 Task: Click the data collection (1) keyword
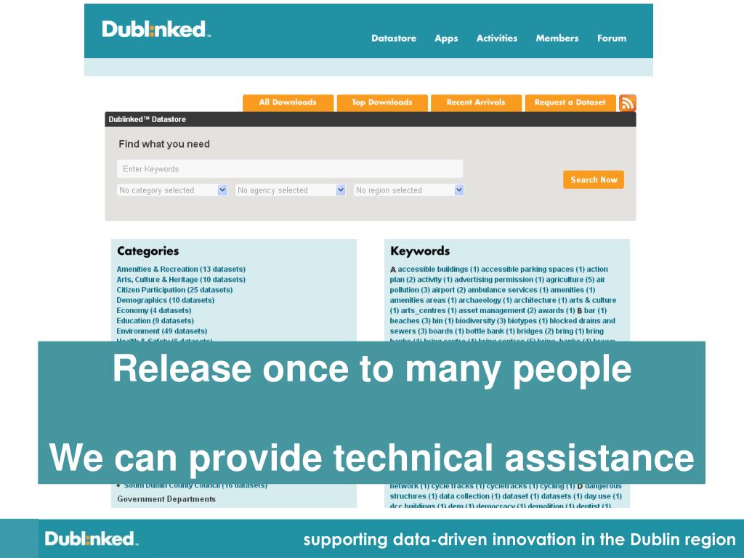469,496
